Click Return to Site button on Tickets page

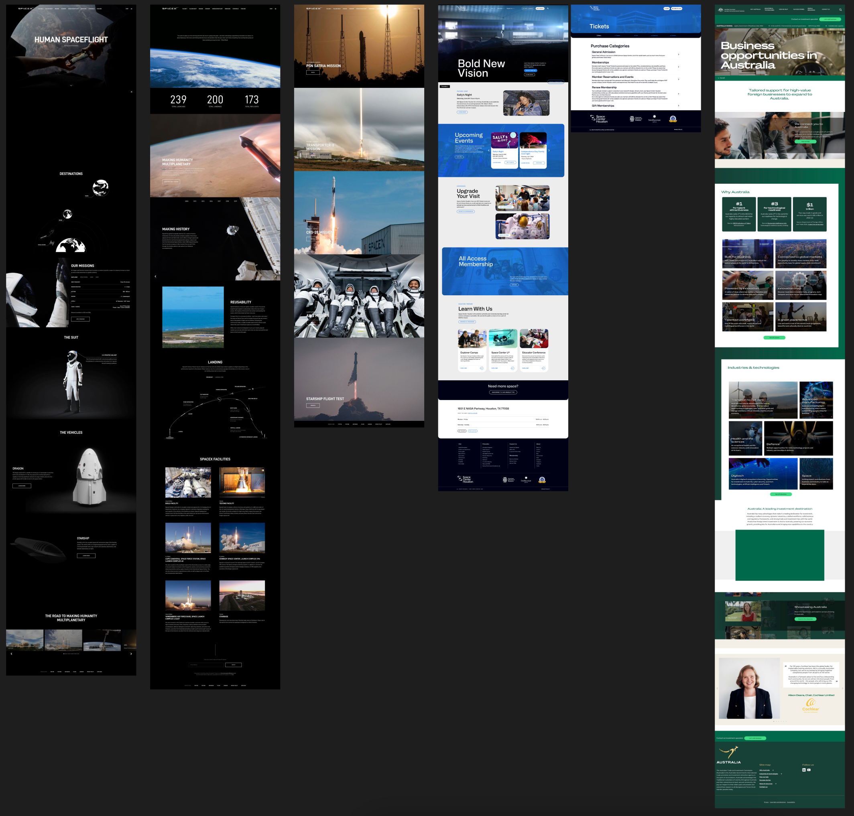(676, 8)
